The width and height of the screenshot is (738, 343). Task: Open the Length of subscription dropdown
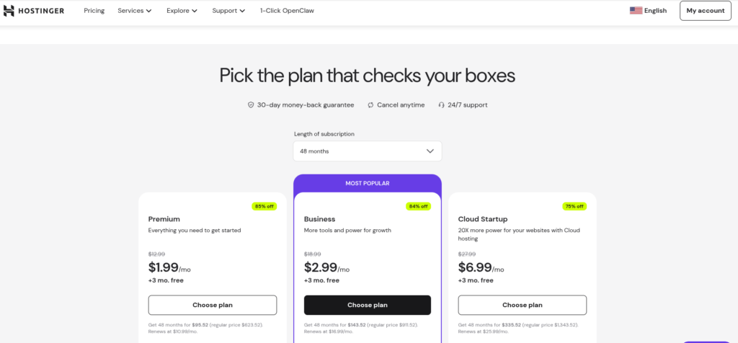(x=367, y=151)
